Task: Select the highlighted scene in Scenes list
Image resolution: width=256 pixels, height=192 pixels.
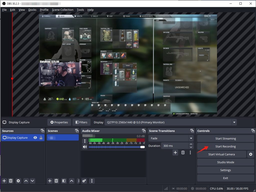Action: coord(63,137)
